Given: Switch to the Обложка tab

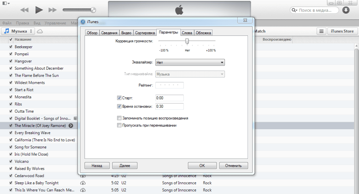Looking at the screenshot, I should pos(203,33).
